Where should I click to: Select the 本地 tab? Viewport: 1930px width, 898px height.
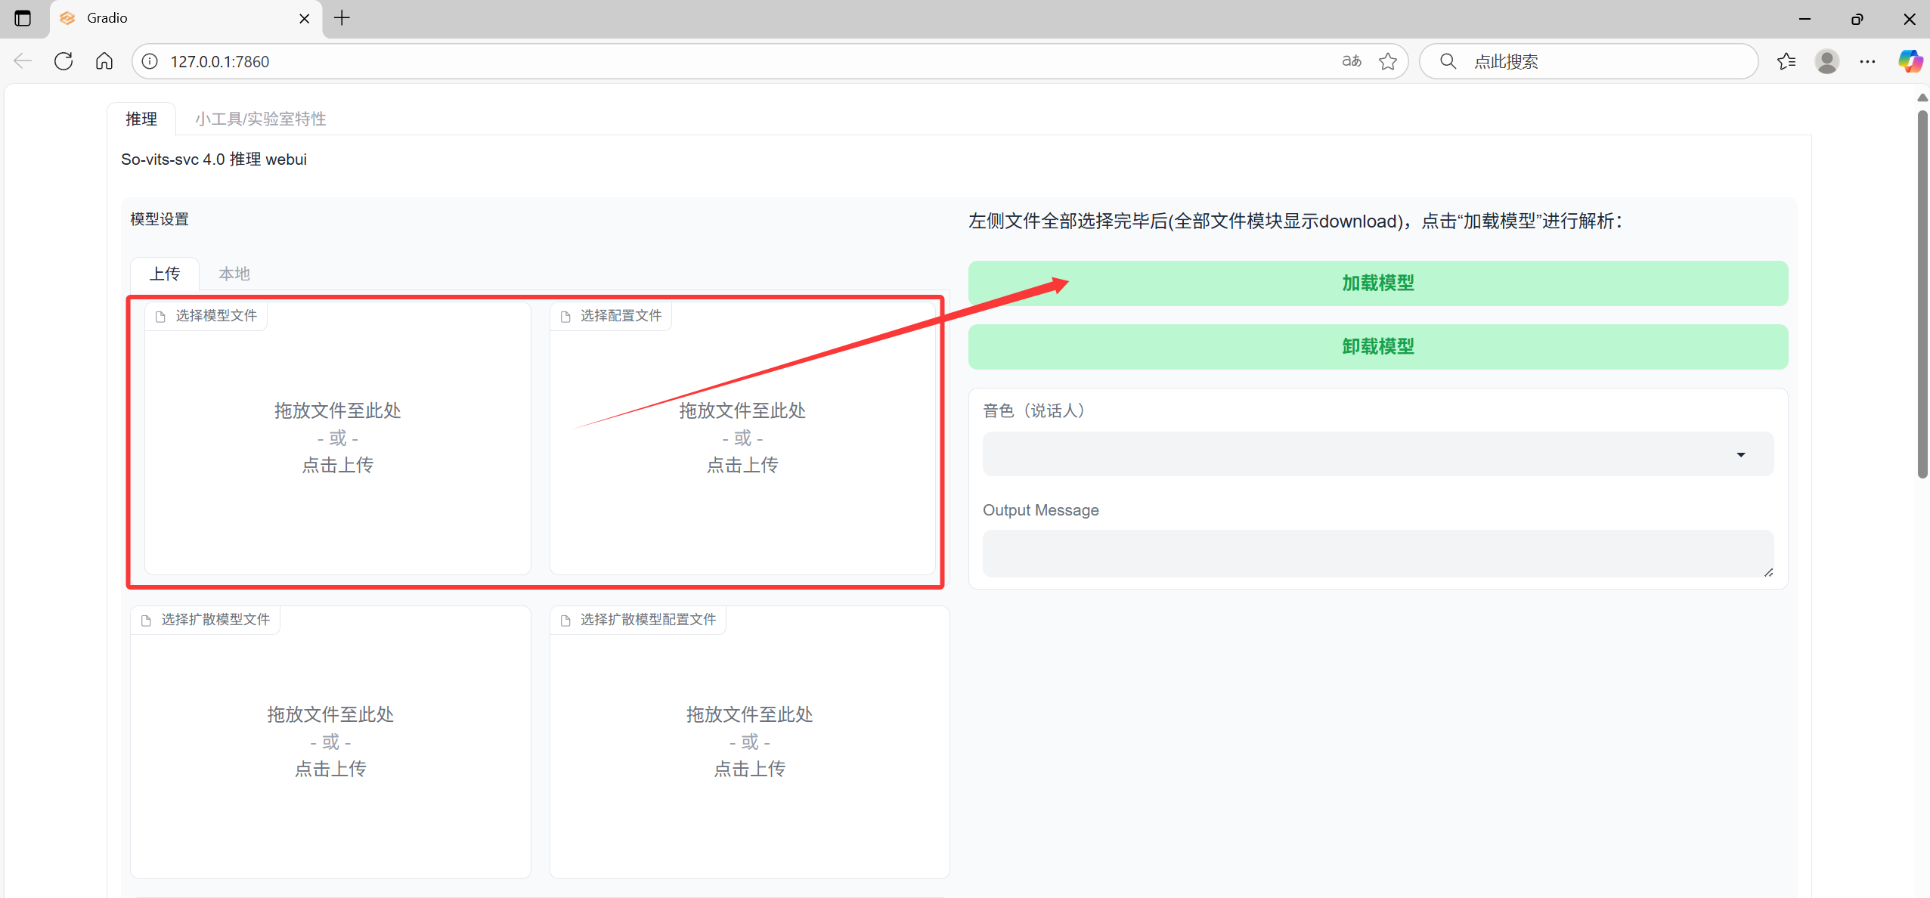(x=234, y=274)
